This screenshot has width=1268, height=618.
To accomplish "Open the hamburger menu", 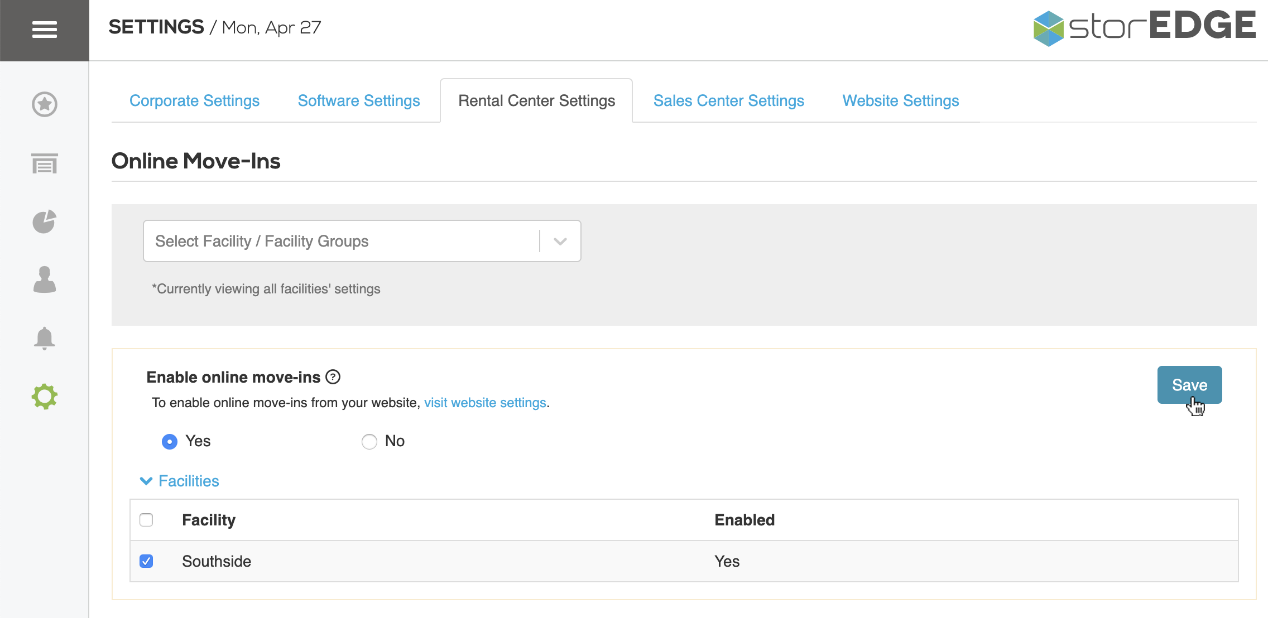I will click(44, 30).
